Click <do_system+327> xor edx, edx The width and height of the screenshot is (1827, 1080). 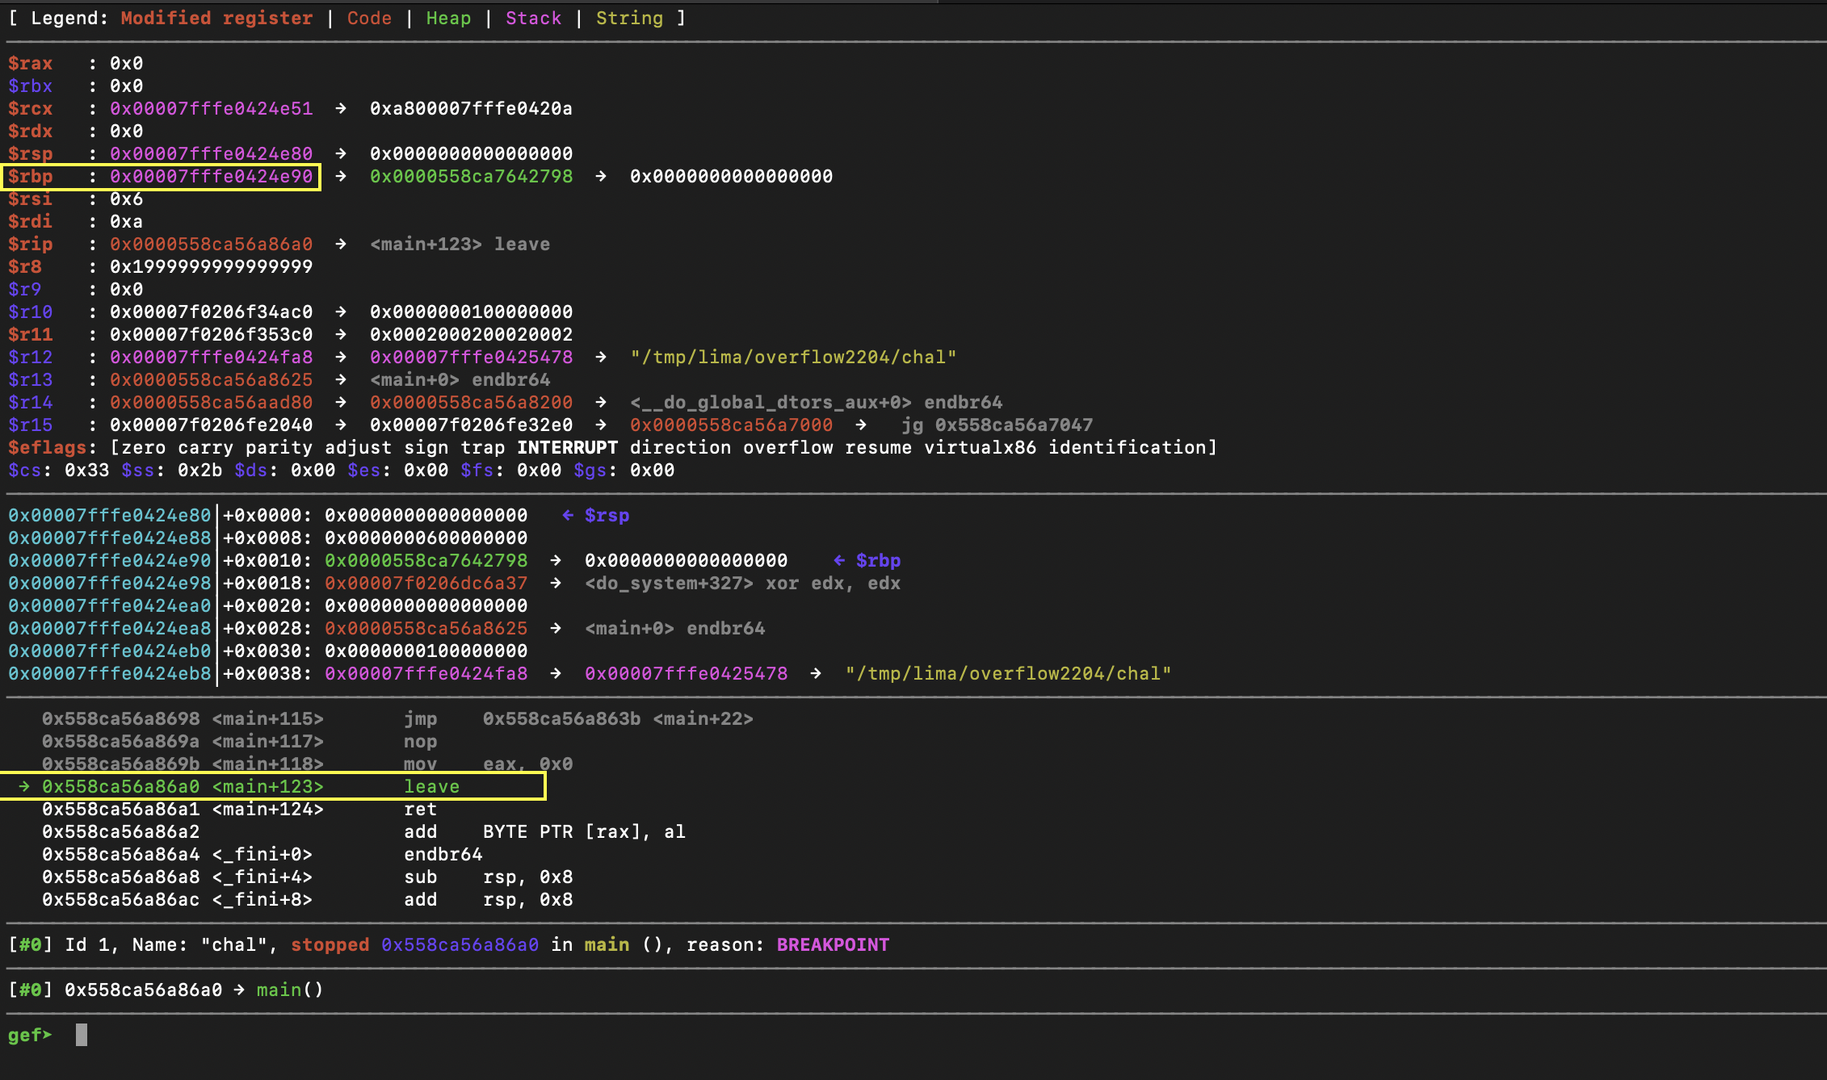(x=743, y=583)
